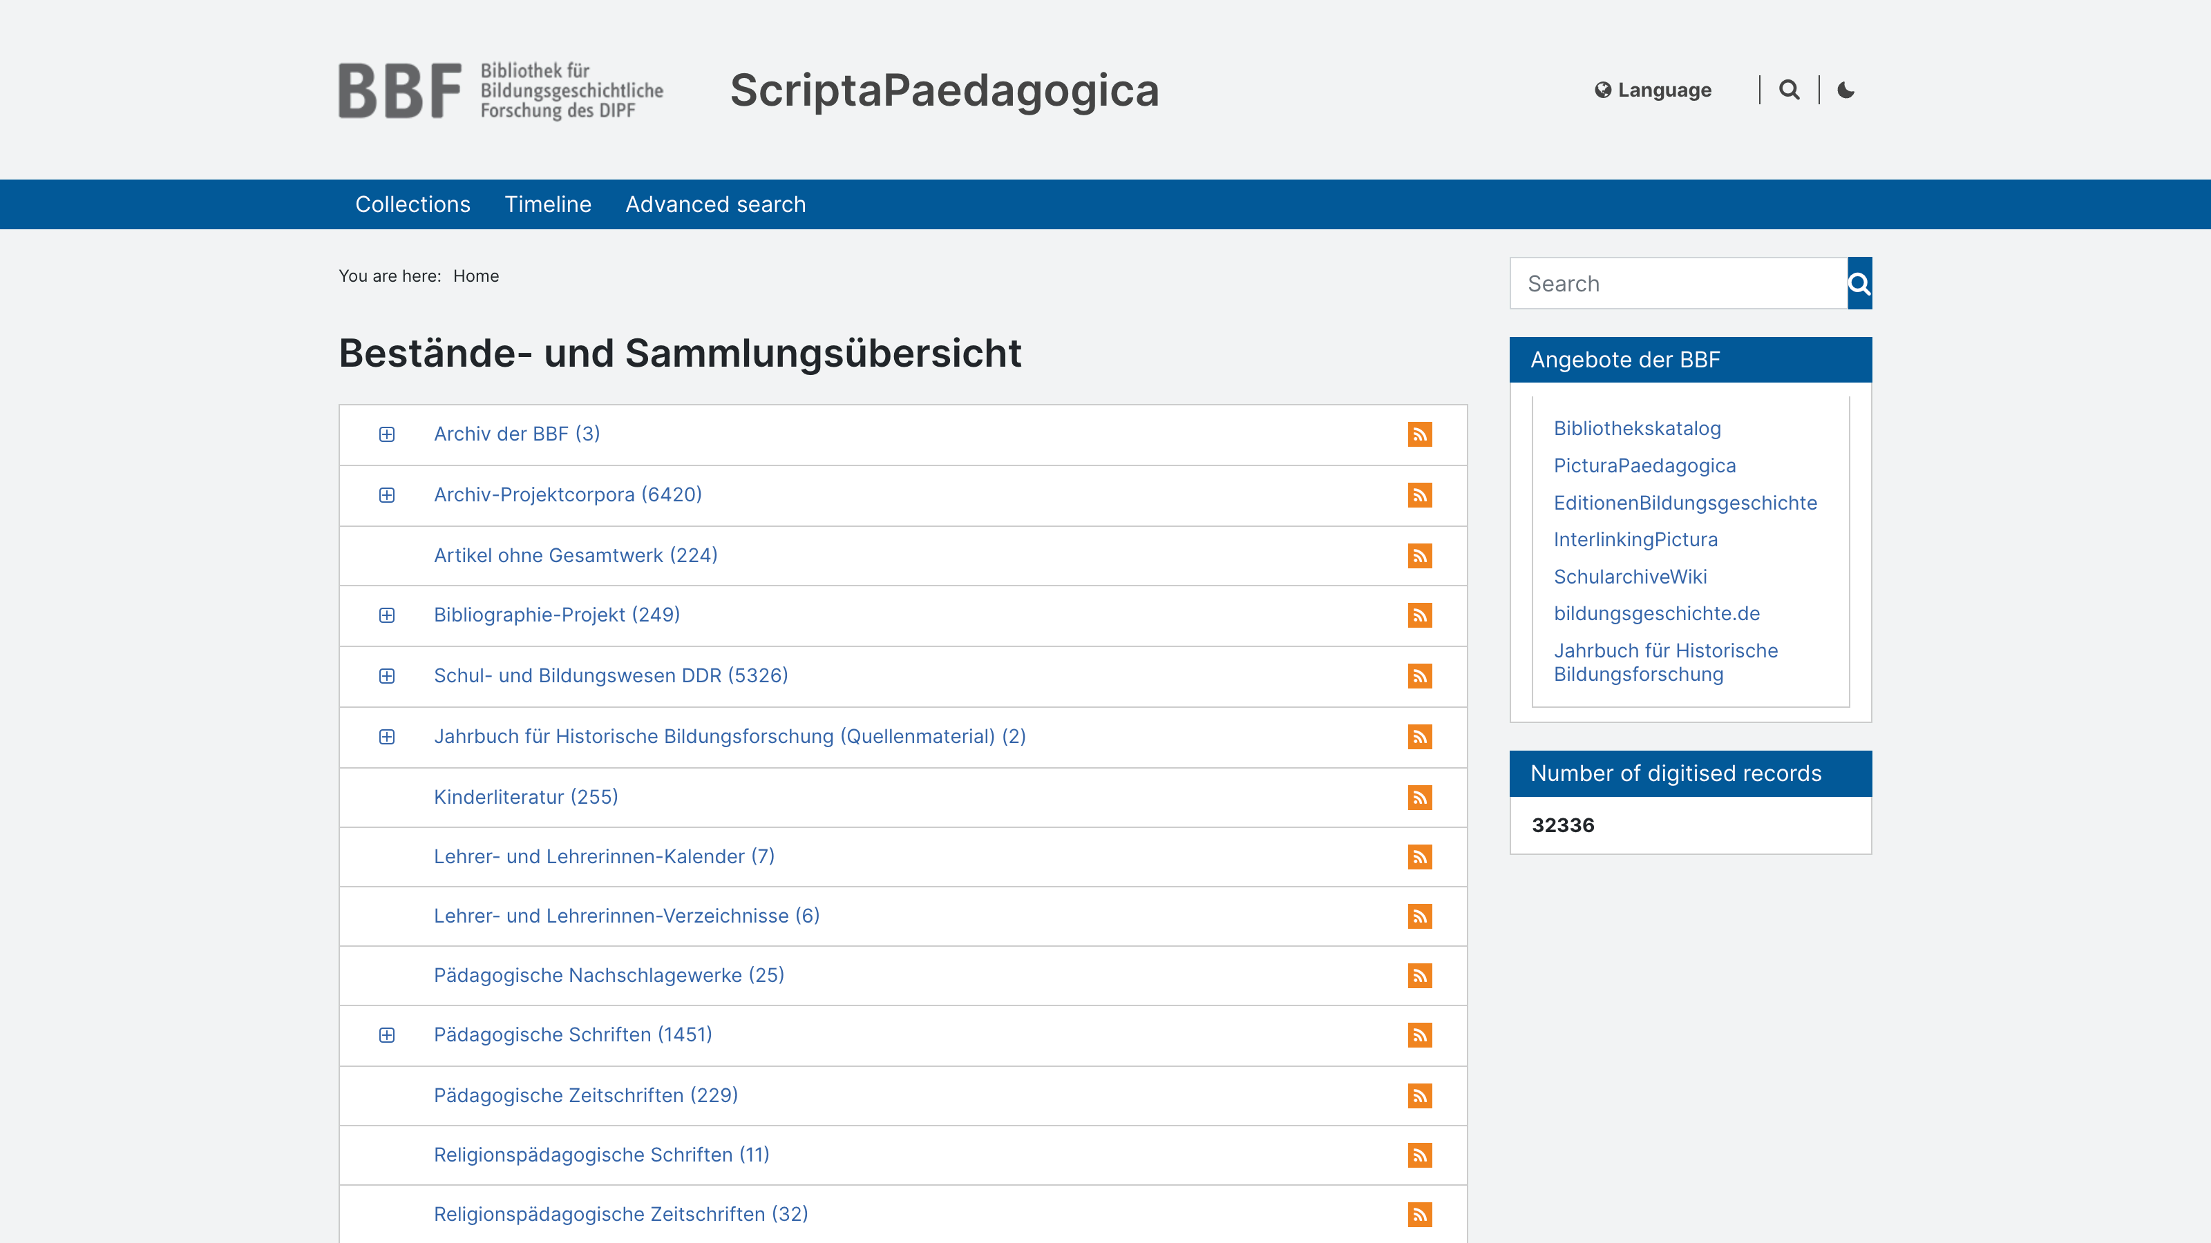Click the BBF logo
The width and height of the screenshot is (2211, 1243).
[501, 90]
